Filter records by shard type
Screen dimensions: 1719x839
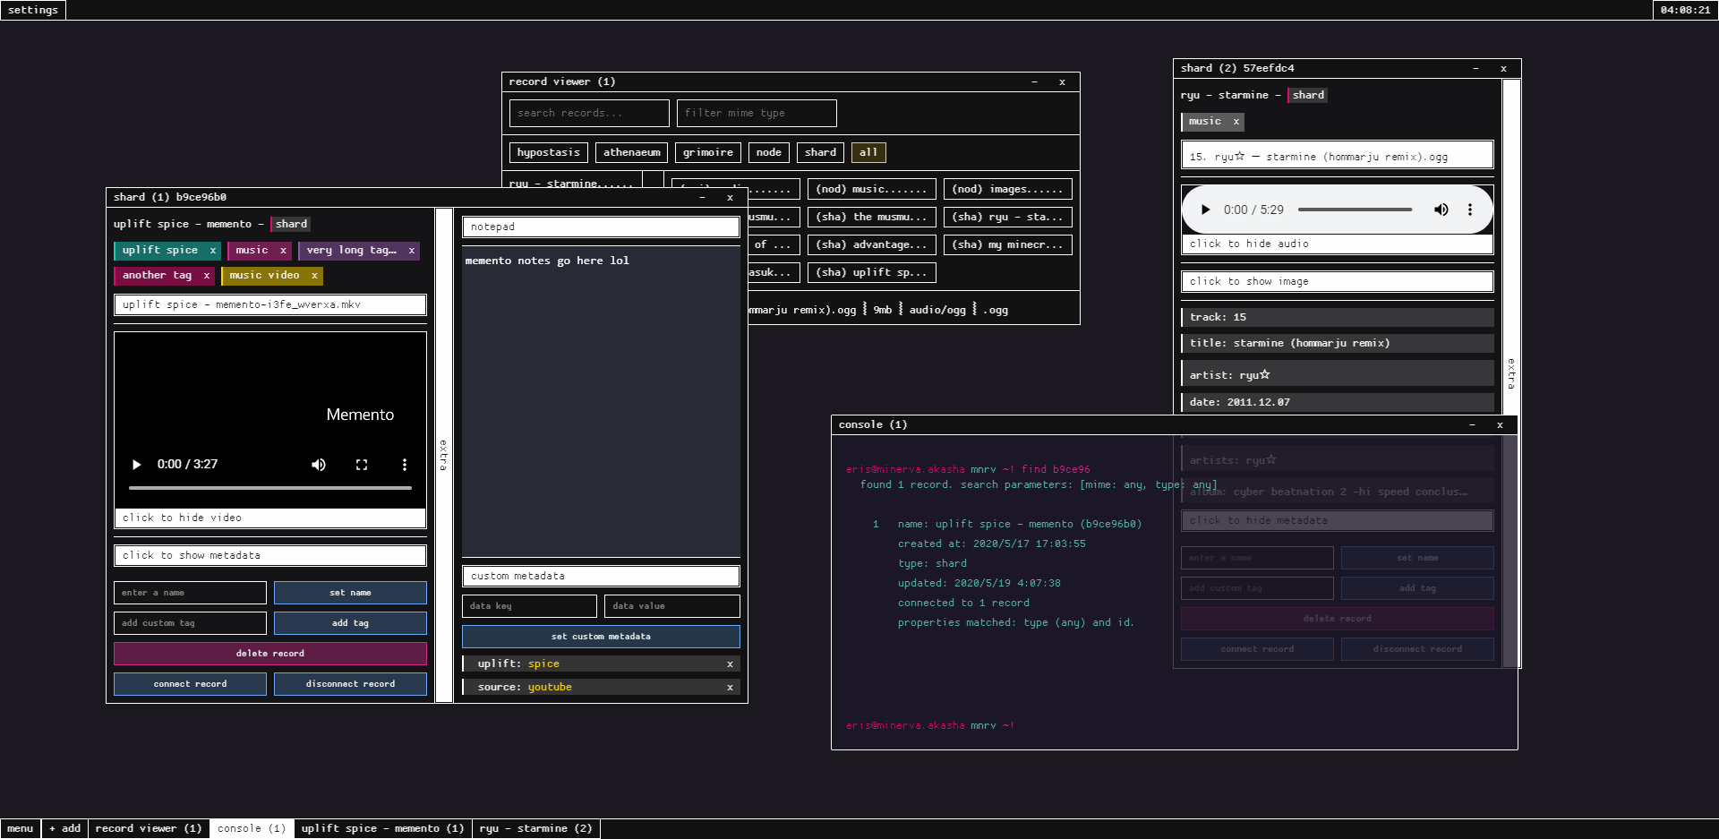point(820,152)
